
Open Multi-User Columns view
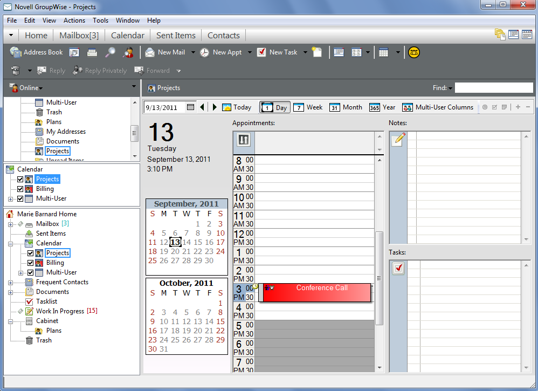[x=438, y=107]
